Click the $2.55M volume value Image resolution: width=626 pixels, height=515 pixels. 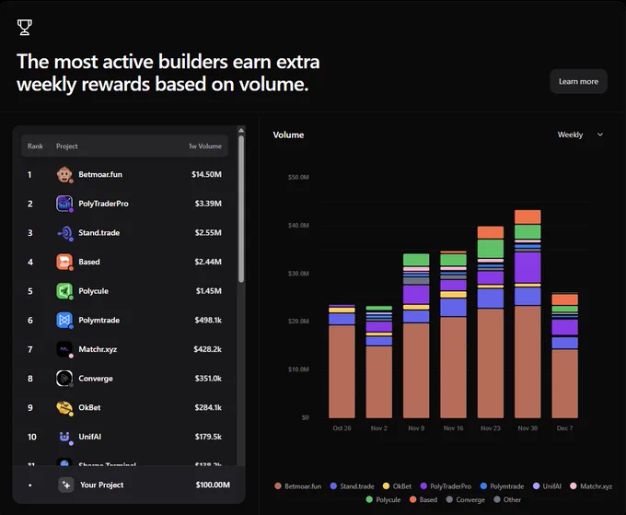(x=208, y=233)
